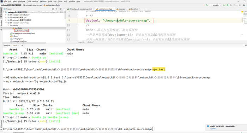Click the Update link in notification
This screenshot has width=247, height=133.
tap(213, 128)
